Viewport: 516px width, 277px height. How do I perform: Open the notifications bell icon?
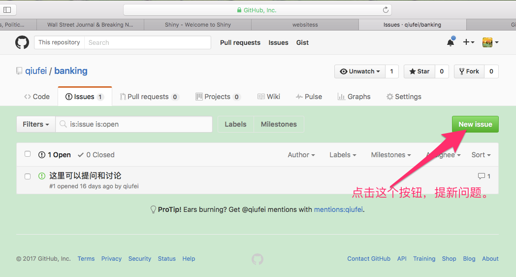(x=451, y=42)
